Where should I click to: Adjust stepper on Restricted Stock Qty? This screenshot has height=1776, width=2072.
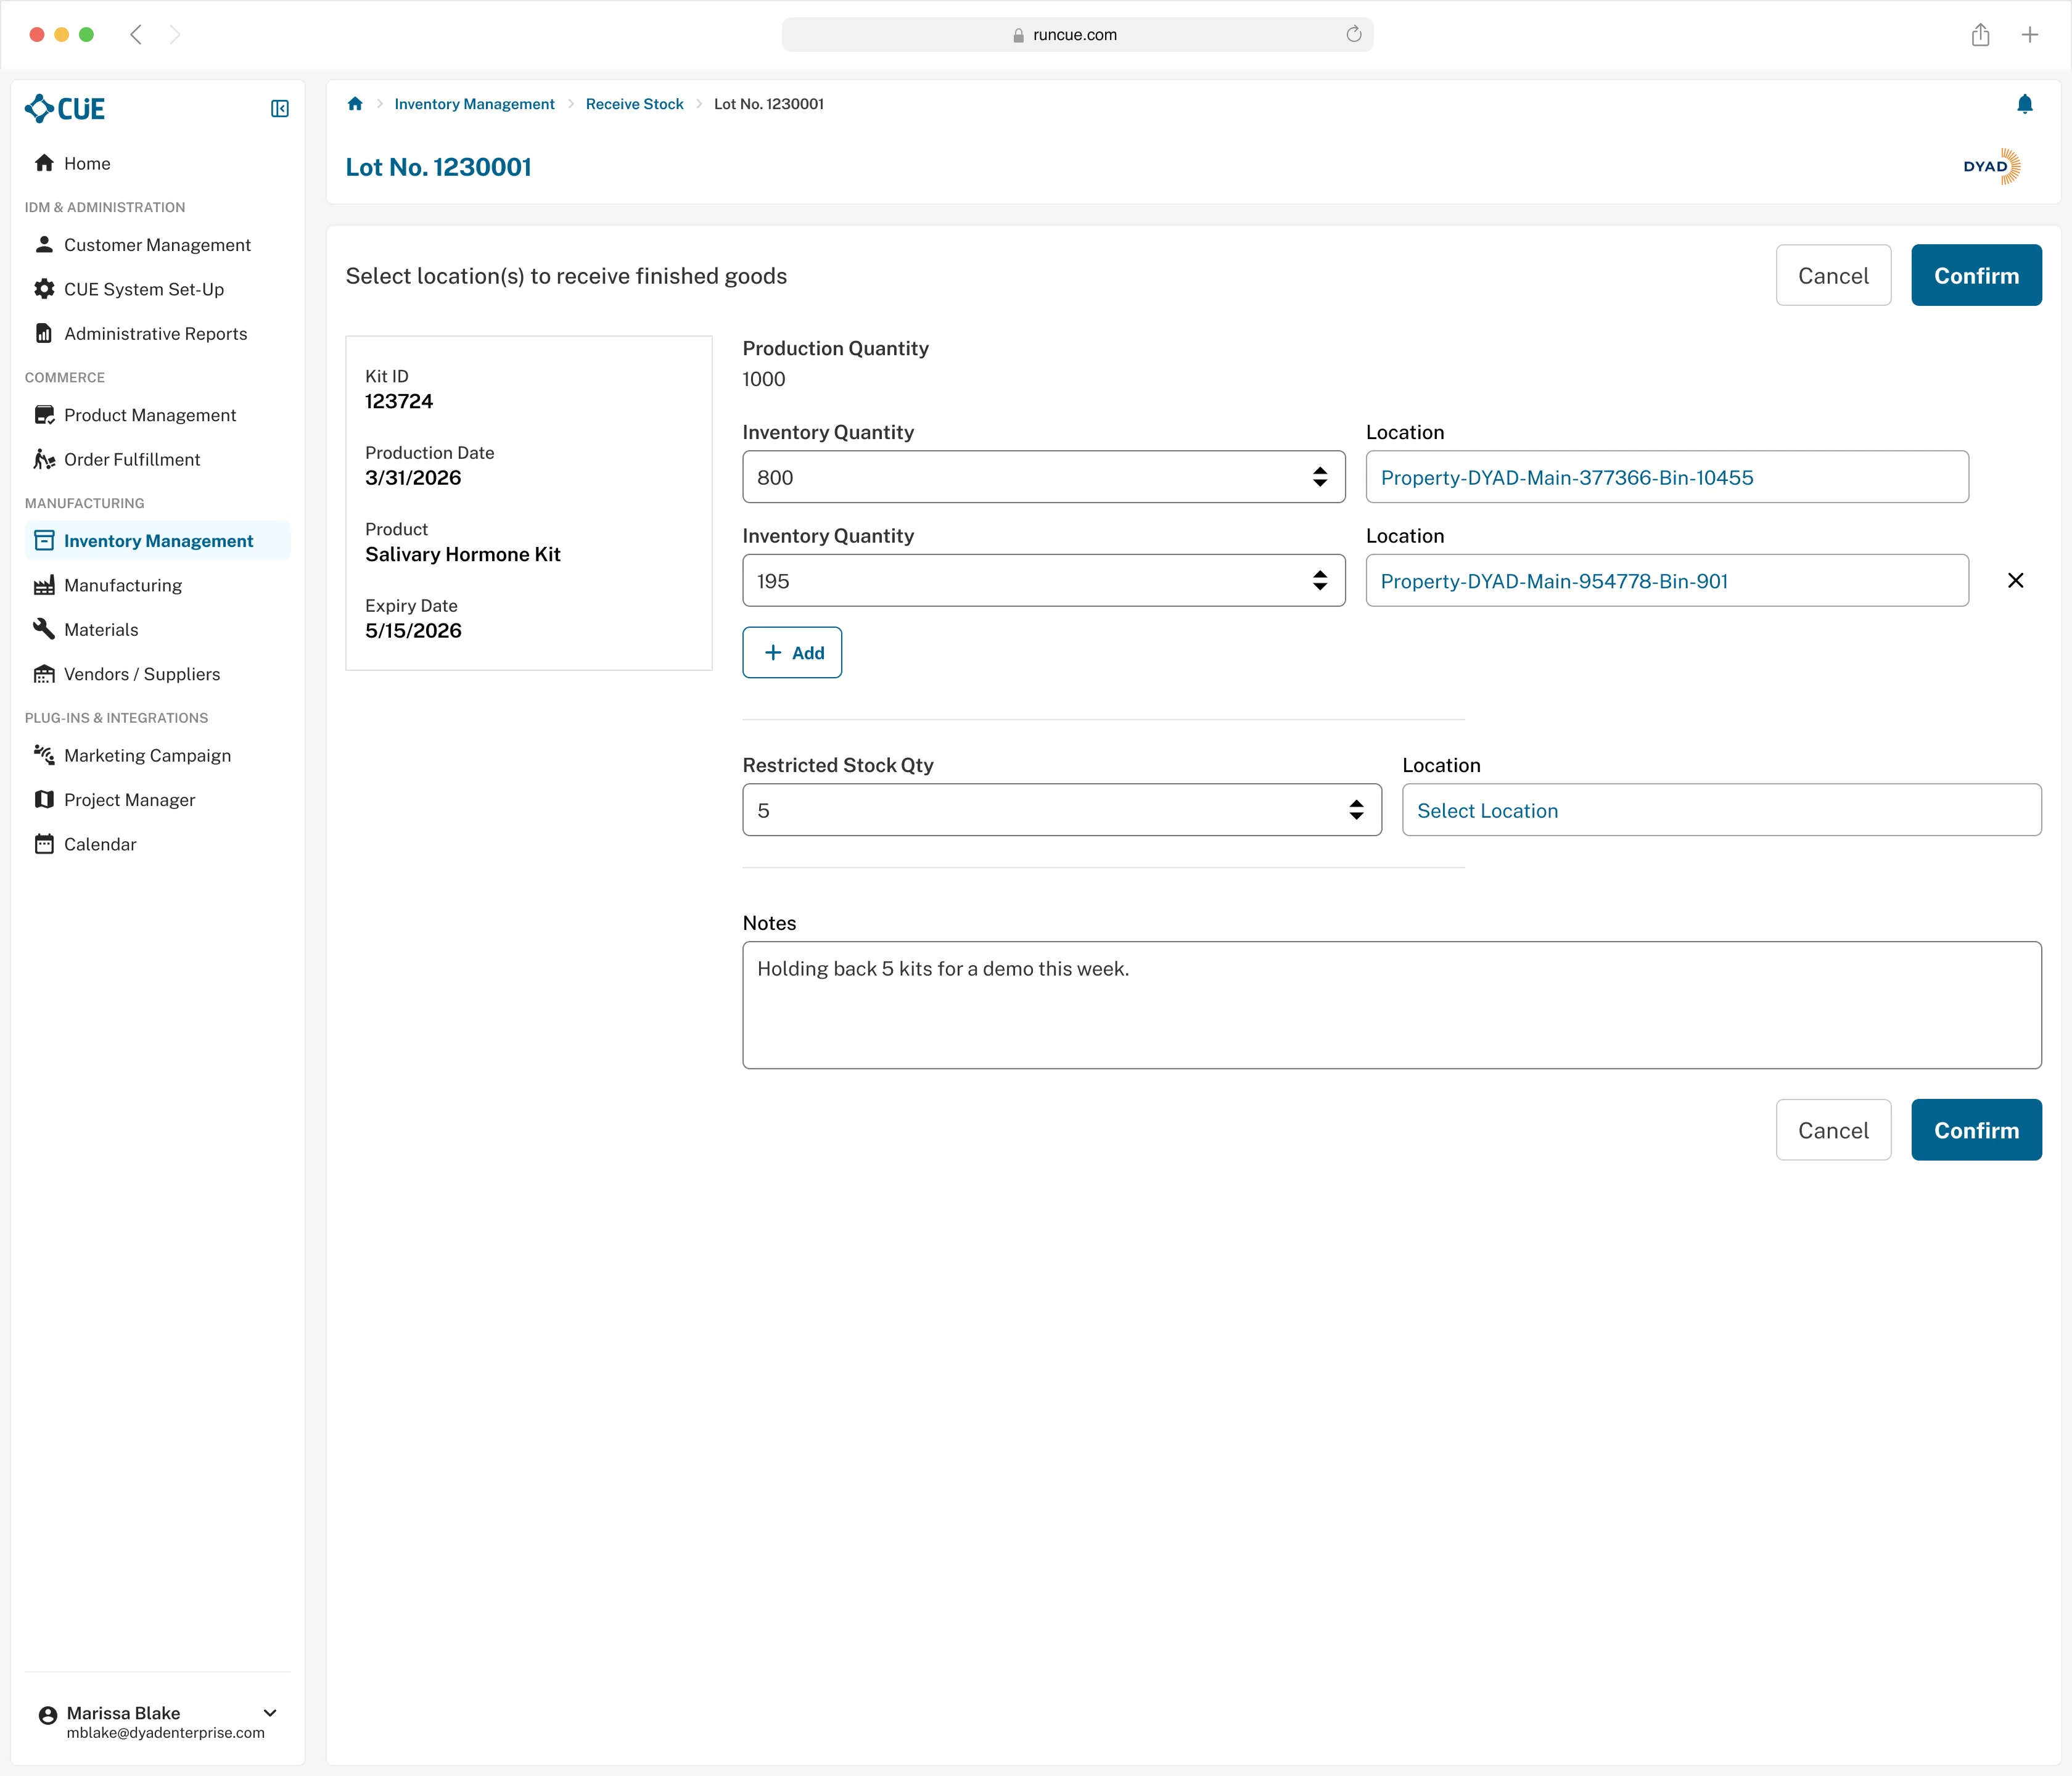click(x=1356, y=810)
